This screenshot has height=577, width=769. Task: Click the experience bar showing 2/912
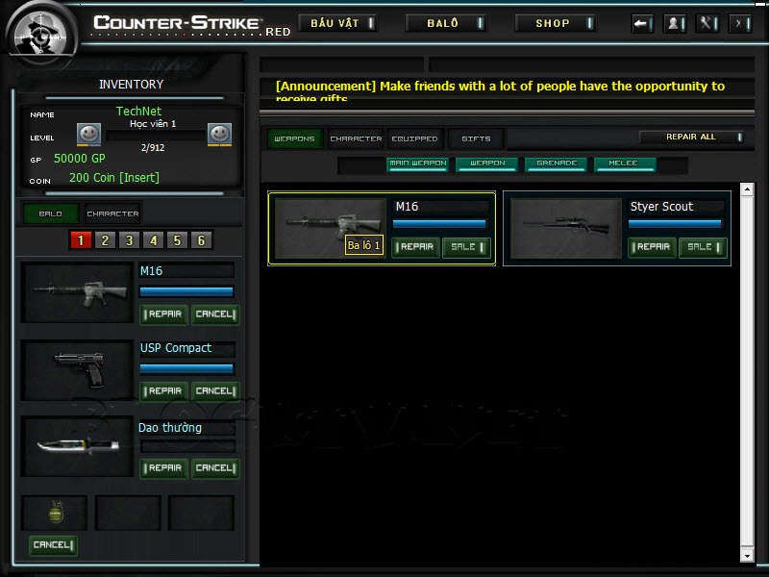(155, 136)
